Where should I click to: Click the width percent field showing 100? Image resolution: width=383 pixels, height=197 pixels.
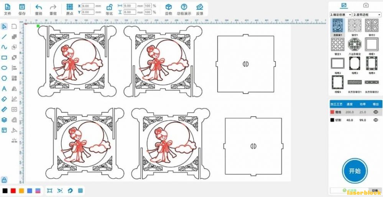(x=148, y=6)
